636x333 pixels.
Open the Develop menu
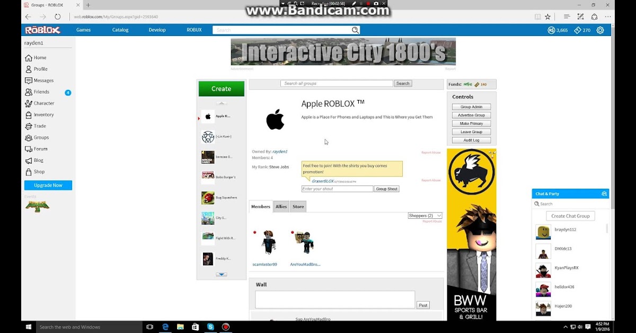157,30
